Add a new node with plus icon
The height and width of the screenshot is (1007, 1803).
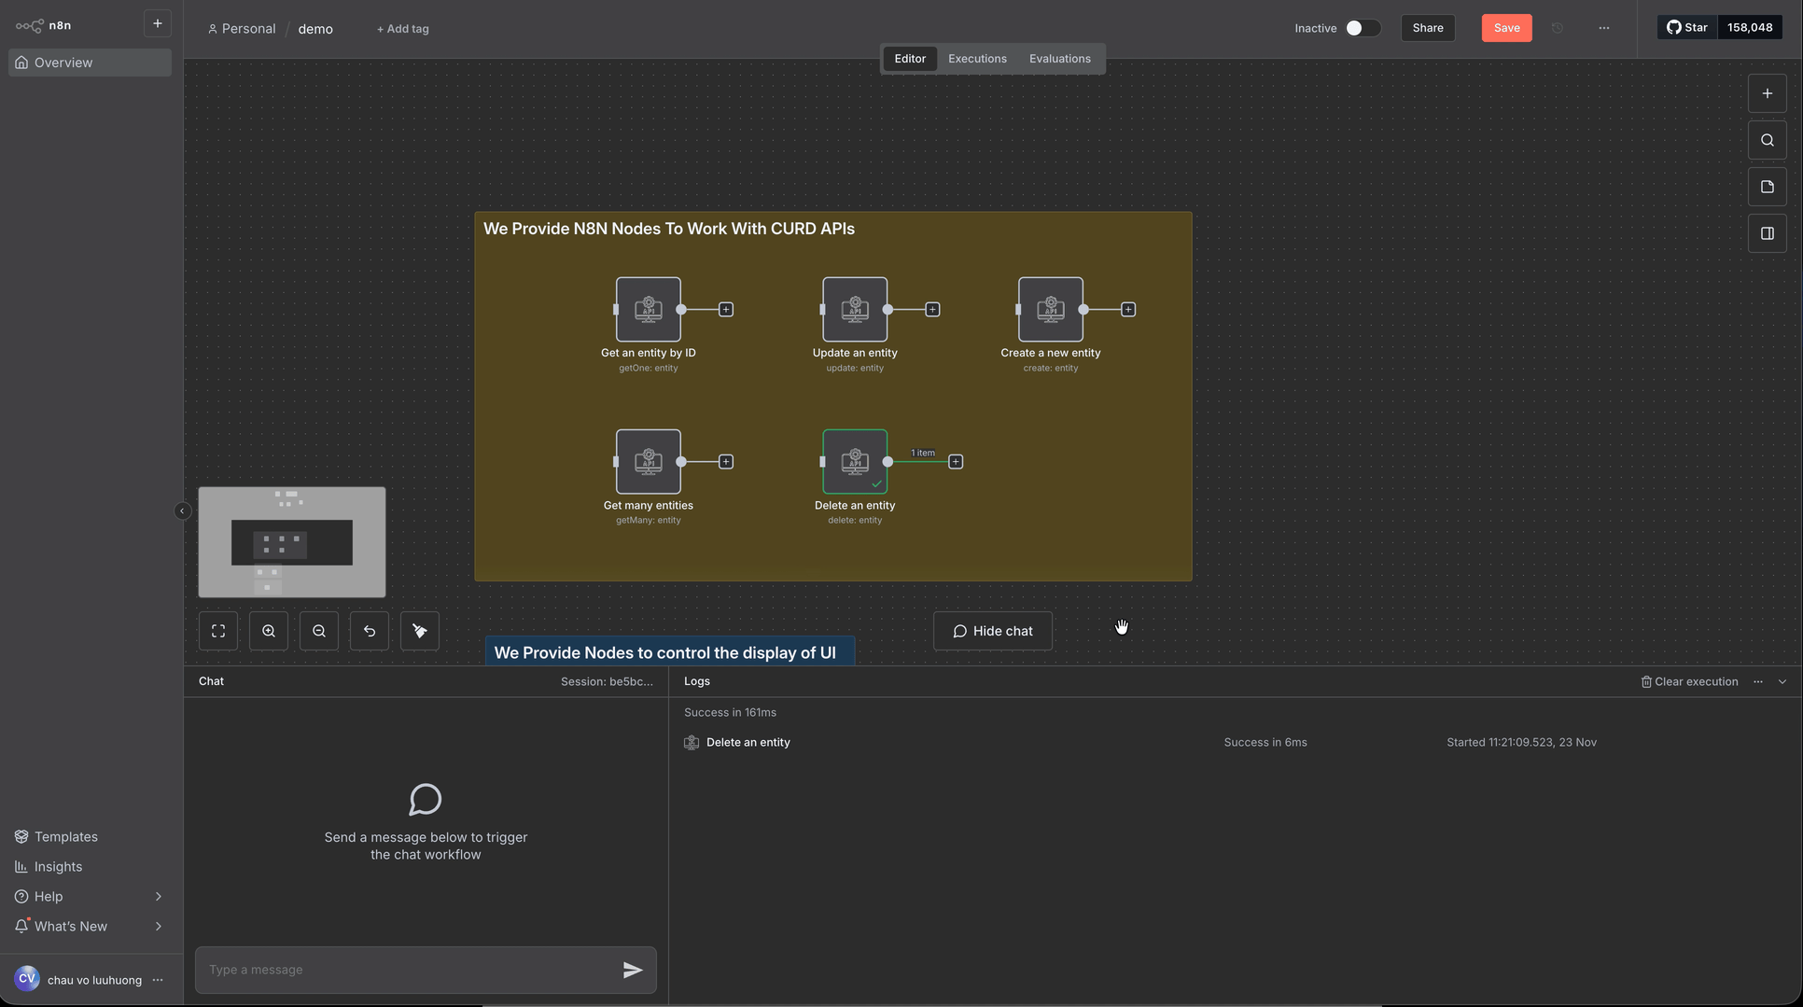tap(1767, 92)
